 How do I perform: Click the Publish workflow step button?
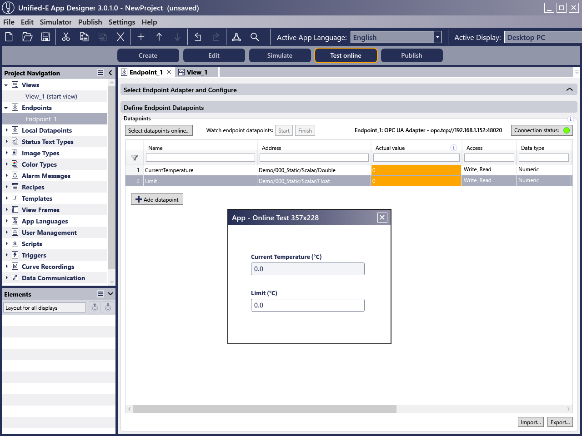click(411, 55)
